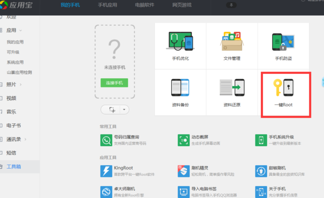Open the screenshot options dropdown arrow
Viewport: 324px width, 198px height.
coord(124,110)
